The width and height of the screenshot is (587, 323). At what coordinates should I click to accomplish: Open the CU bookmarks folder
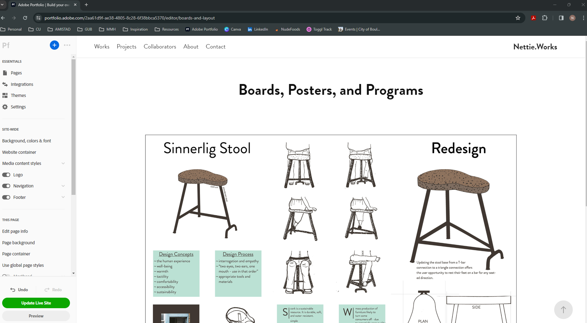pyautogui.click(x=35, y=29)
